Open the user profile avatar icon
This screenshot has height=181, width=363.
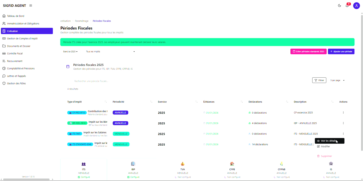(356, 5)
